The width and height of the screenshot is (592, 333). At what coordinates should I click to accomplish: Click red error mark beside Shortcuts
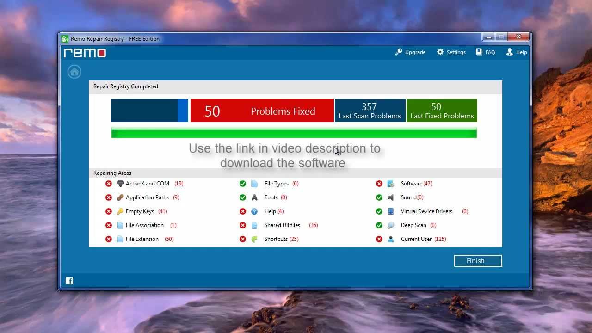pyautogui.click(x=243, y=239)
